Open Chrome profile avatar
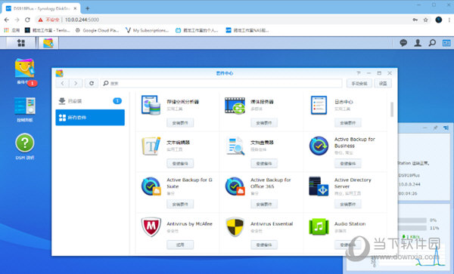 pos(439,20)
